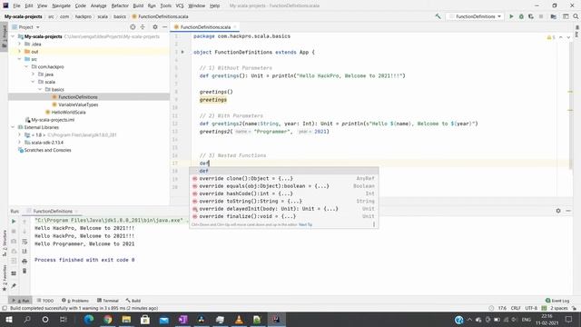Open run configuration FunctionDefinitions dropdown
The image size is (581, 327).
(475, 16)
